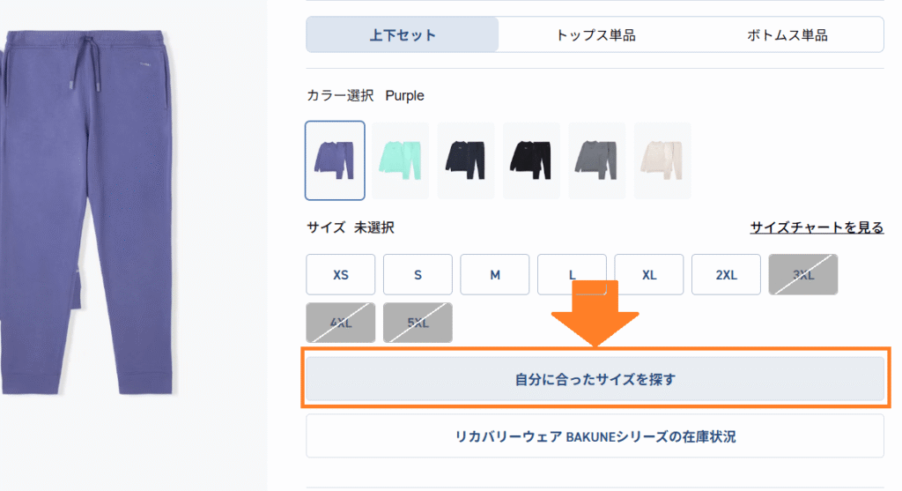Open サイズチャートを見る link
Screen dimensions: 902x491
(817, 227)
